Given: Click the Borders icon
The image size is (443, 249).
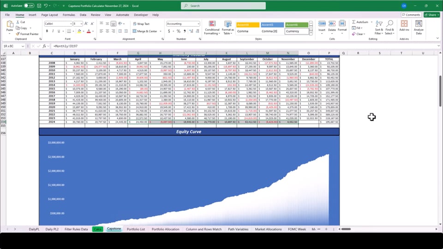Looking at the screenshot, I should pos(69,31).
